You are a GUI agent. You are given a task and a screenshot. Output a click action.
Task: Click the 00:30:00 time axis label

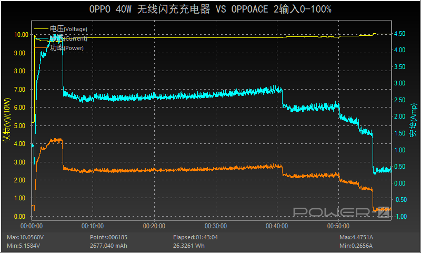coord(216,226)
